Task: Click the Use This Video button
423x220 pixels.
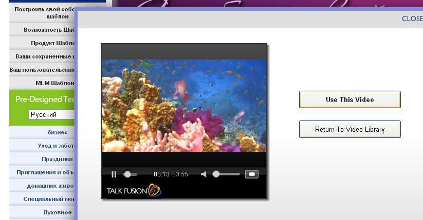Action: [x=350, y=99]
